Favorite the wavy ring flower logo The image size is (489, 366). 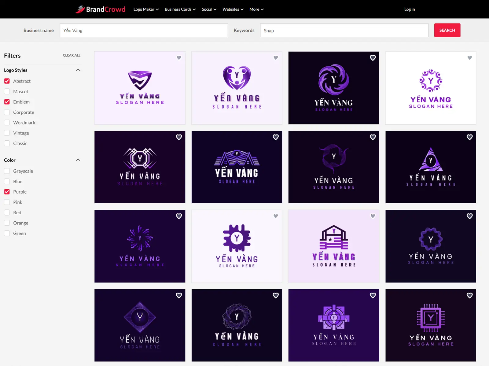click(470, 216)
